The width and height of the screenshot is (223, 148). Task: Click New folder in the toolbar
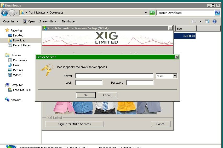click(69, 21)
